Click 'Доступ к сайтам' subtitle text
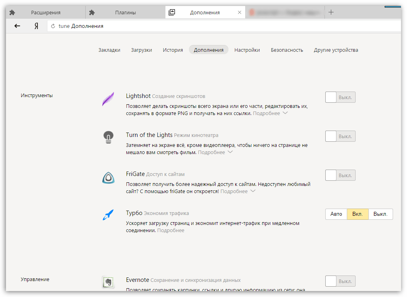 [x=165, y=174]
